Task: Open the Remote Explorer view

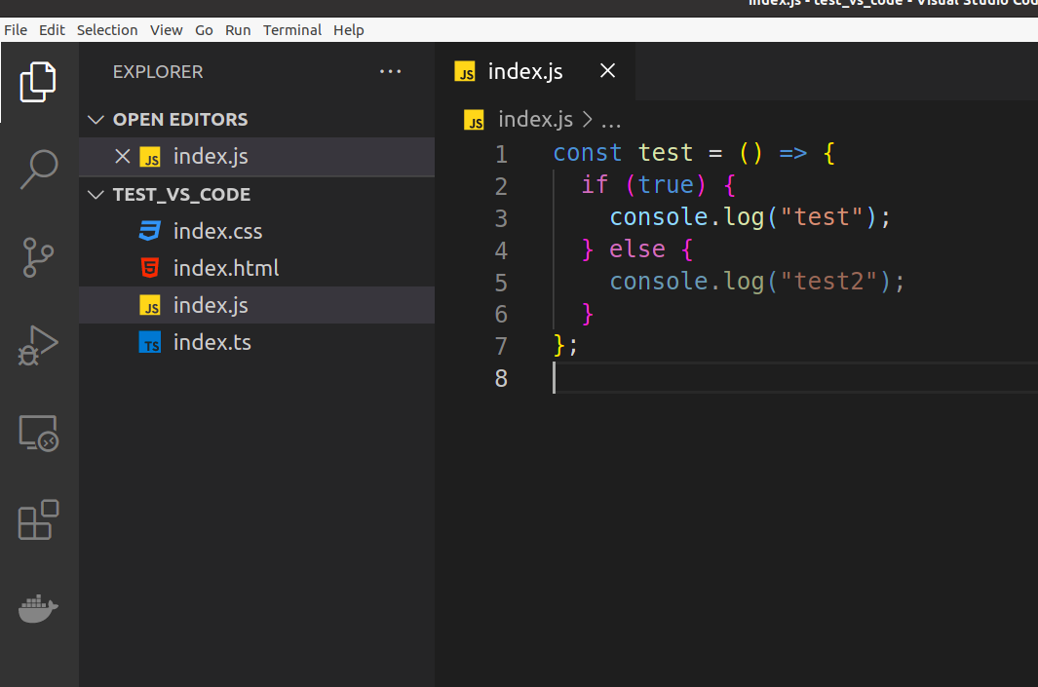Action: coord(38,433)
